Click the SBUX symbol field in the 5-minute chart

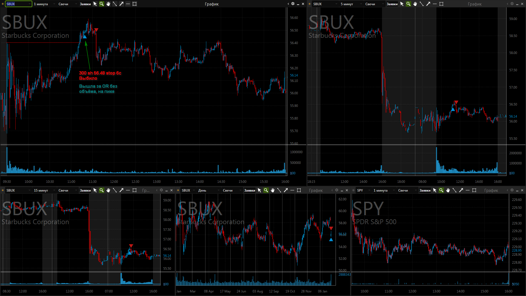(325, 4)
